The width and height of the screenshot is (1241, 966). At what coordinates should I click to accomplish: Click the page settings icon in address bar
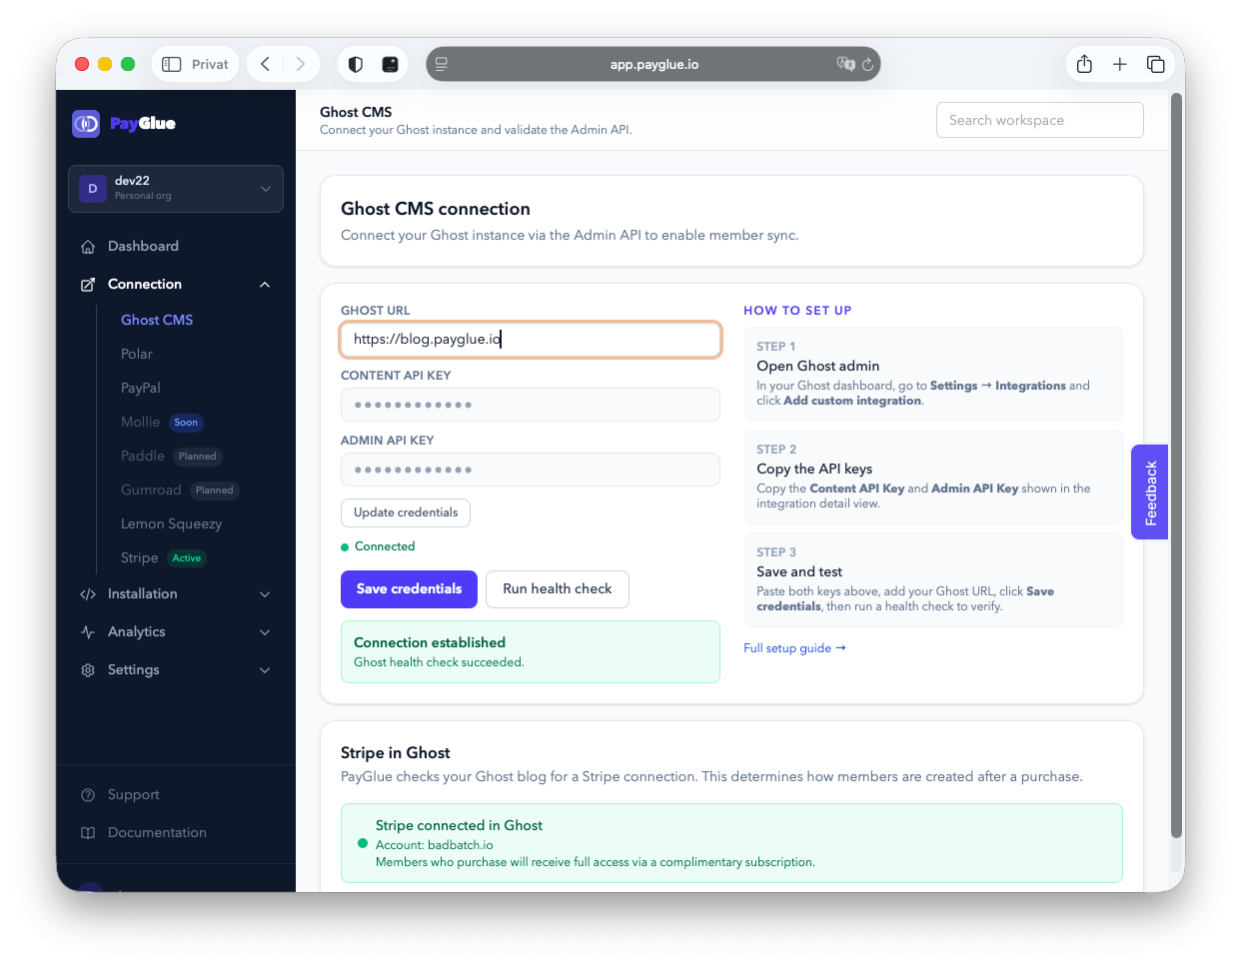442,64
